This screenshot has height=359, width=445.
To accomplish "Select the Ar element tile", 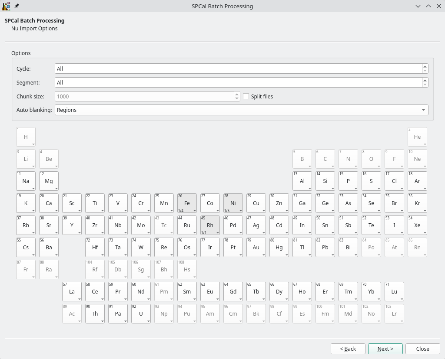I will tap(417, 181).
